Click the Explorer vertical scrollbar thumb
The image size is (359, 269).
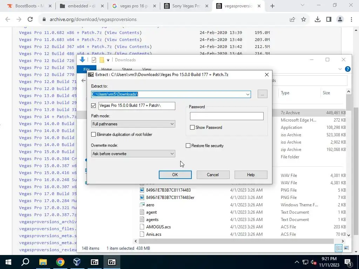(348, 103)
